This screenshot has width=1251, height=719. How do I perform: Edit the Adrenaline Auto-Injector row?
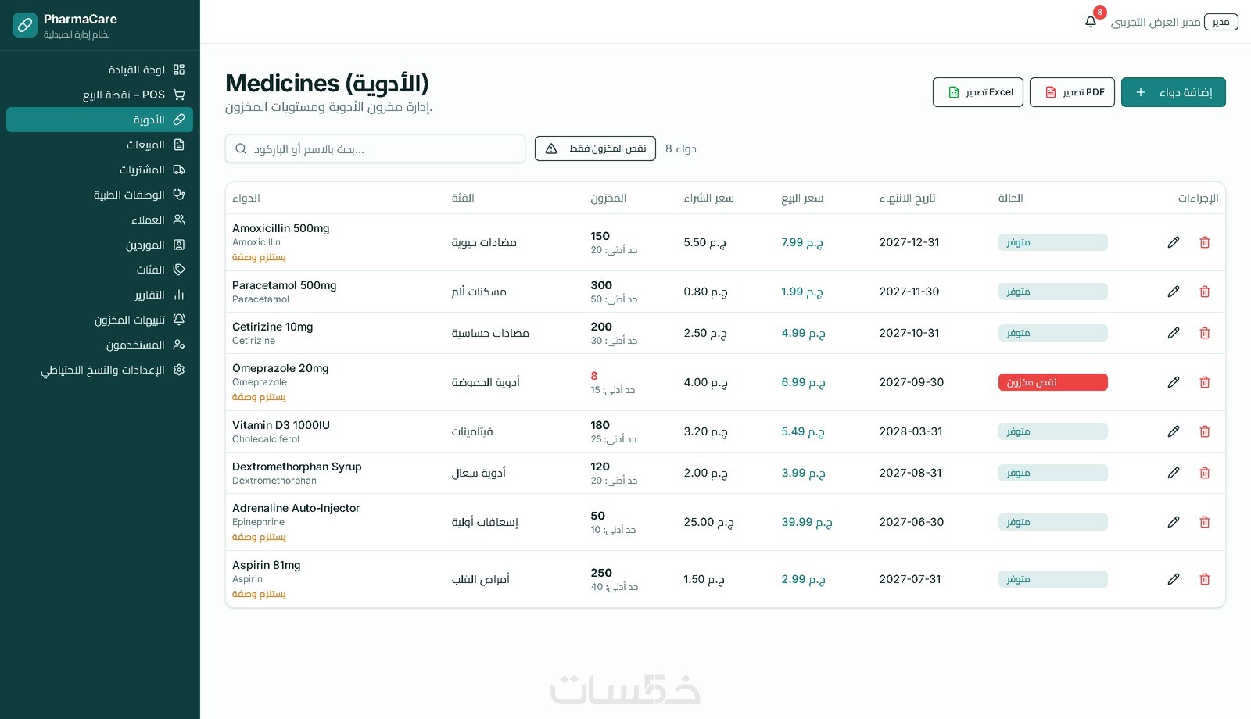[1174, 522]
